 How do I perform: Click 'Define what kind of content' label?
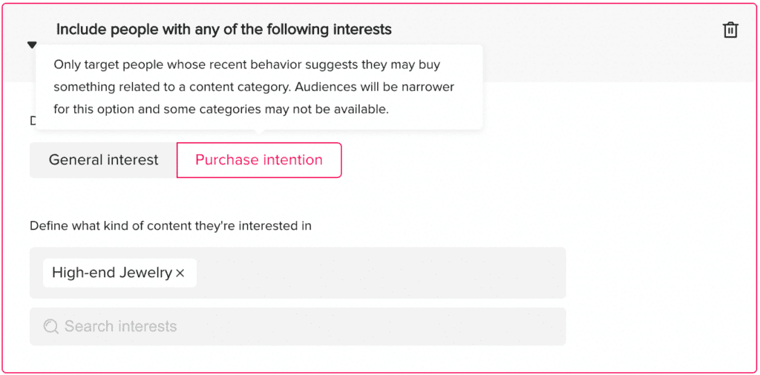point(171,226)
